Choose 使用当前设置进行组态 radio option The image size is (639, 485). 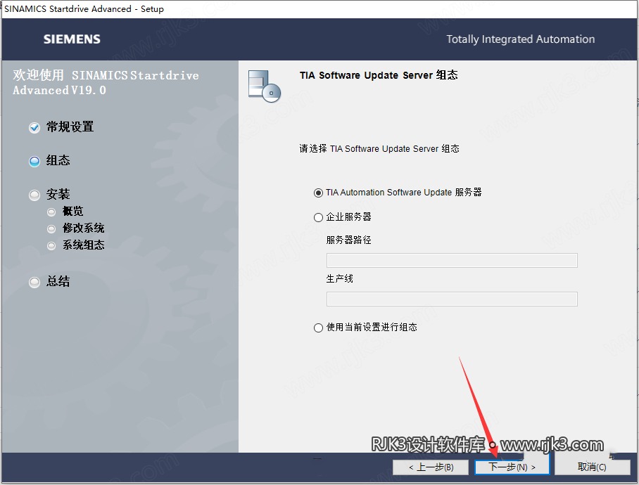pyautogui.click(x=365, y=328)
